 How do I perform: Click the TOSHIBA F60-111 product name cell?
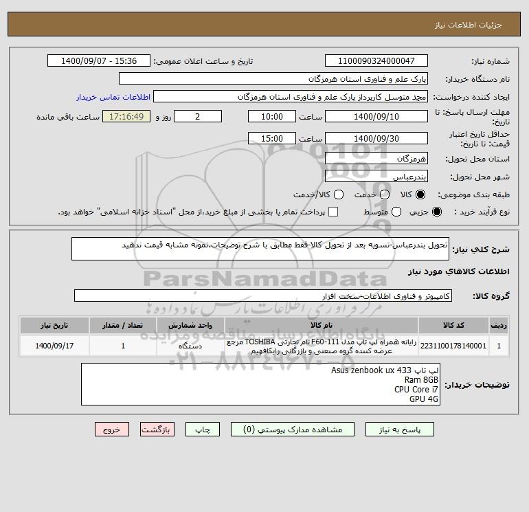coord(322,346)
